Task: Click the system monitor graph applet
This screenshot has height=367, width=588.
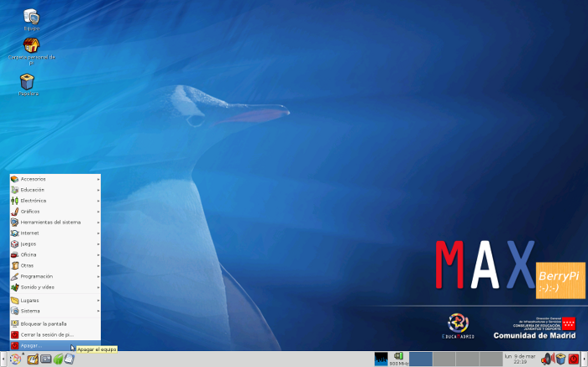Action: coord(381,359)
